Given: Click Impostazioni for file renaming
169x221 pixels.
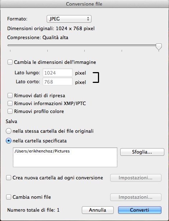Looking at the screenshot, I should (x=136, y=197).
